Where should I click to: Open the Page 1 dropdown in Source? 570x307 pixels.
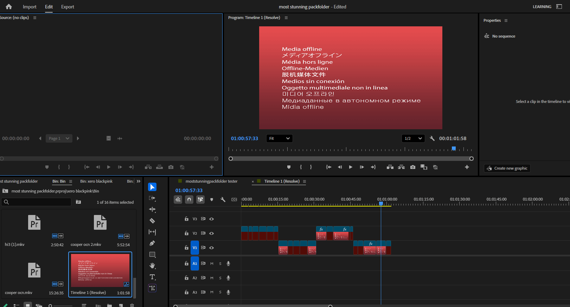tap(59, 138)
